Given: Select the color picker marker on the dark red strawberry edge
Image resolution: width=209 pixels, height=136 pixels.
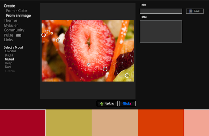Looking at the screenshot, I should [x=105, y=69].
